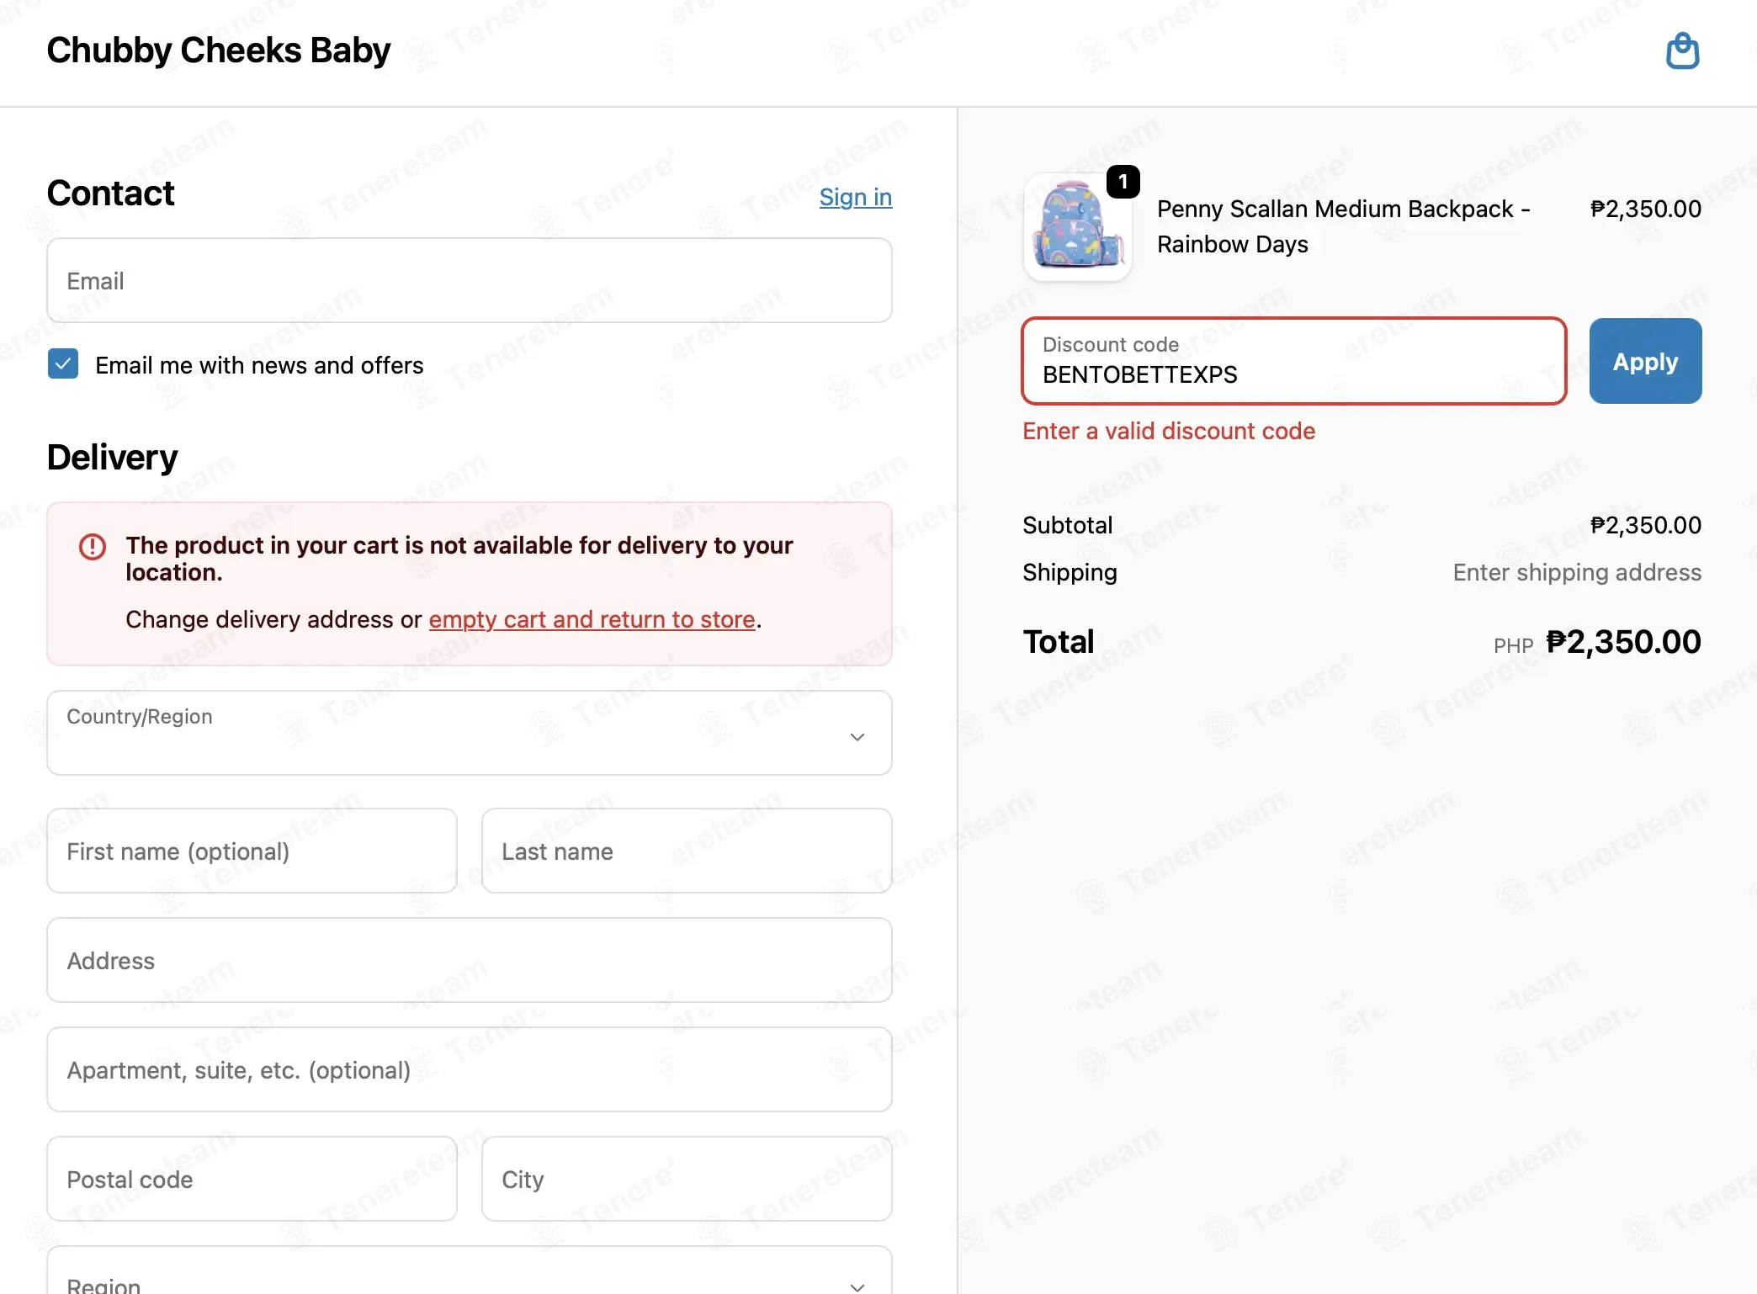
Task: Apply the discount code
Action: (x=1645, y=361)
